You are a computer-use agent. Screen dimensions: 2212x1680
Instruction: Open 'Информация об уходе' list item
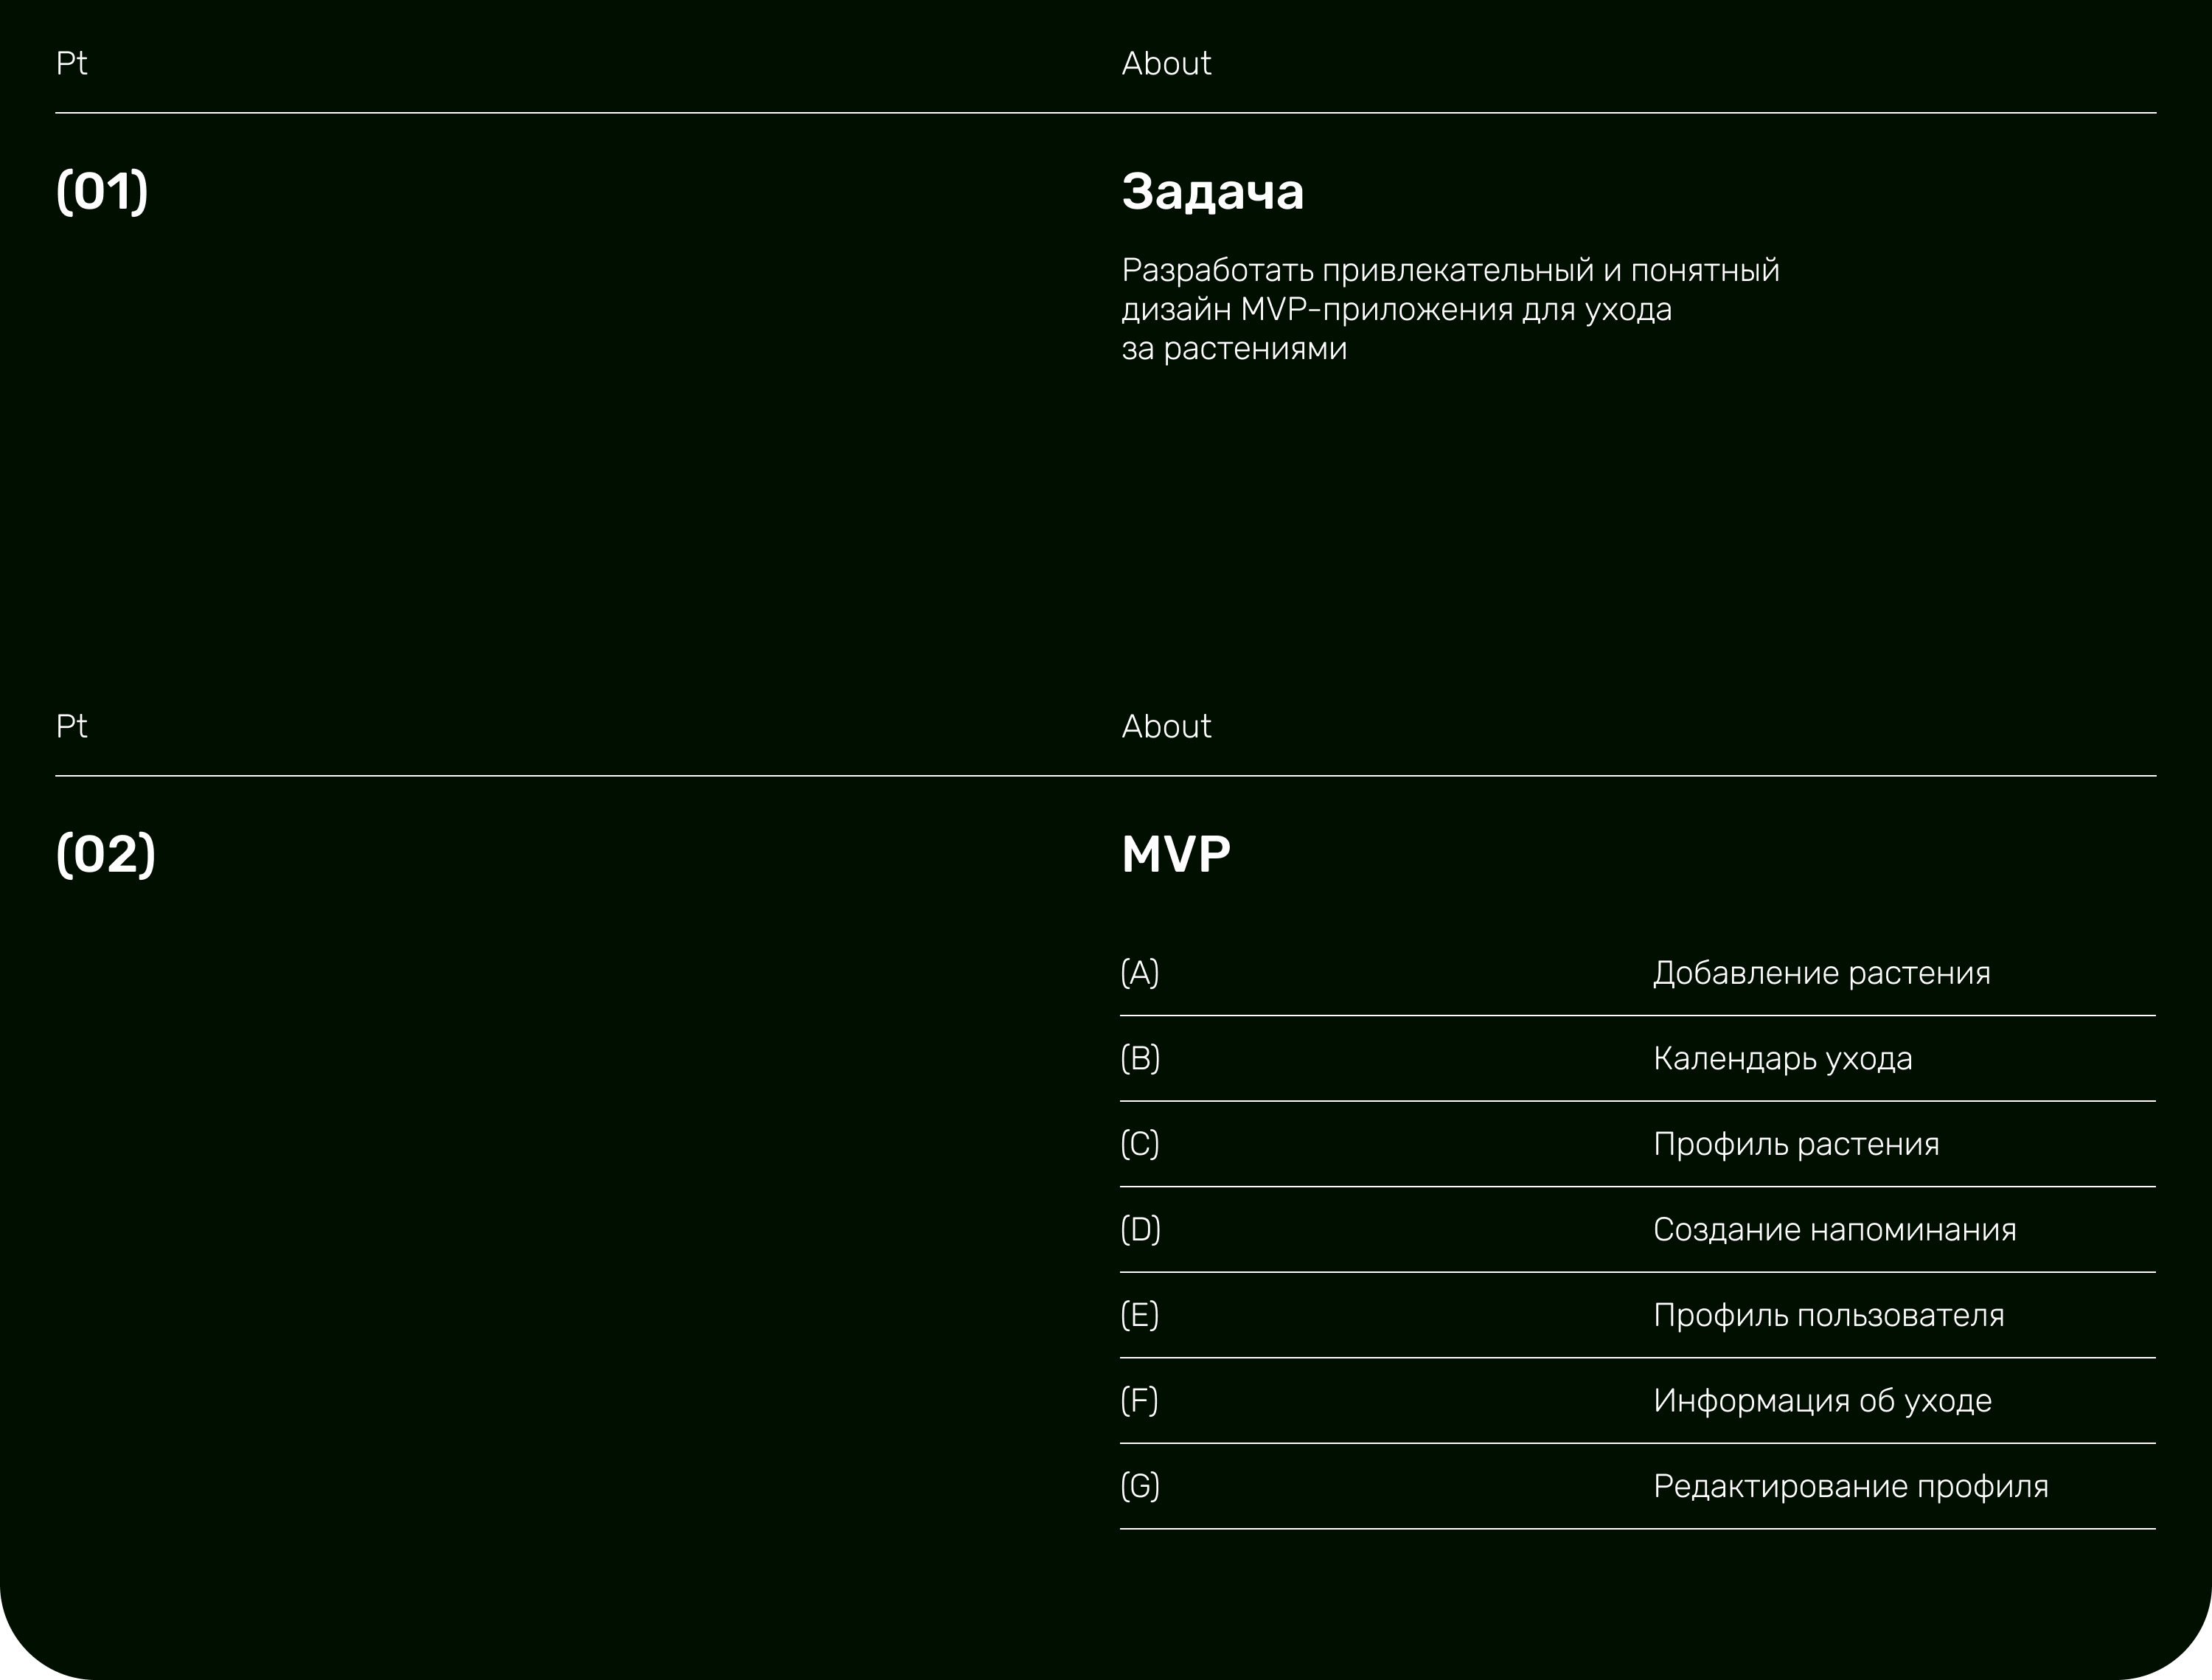pyautogui.click(x=1822, y=1401)
